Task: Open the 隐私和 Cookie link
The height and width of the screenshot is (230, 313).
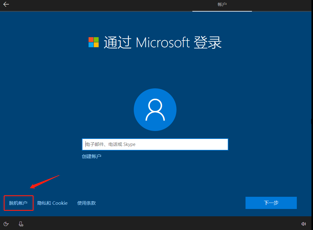Action: tap(52, 203)
